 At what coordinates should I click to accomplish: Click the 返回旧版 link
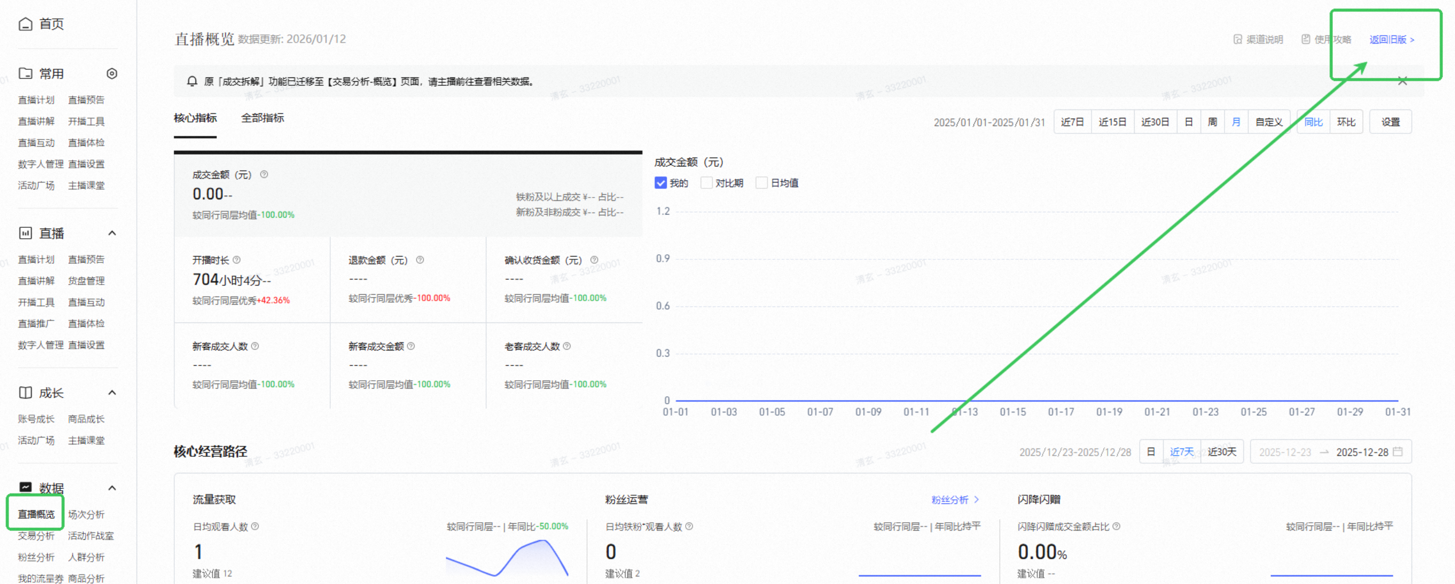pyautogui.click(x=1391, y=40)
